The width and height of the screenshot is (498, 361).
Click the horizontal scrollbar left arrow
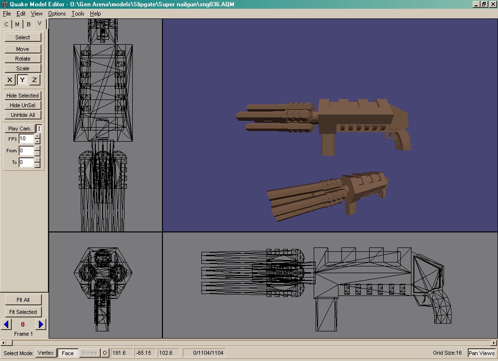pos(3,343)
